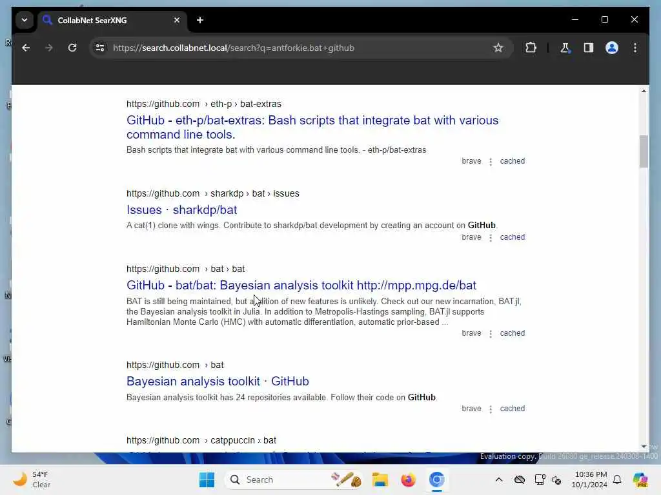
Task: Open the browser profile avatar
Action: (x=612, y=48)
